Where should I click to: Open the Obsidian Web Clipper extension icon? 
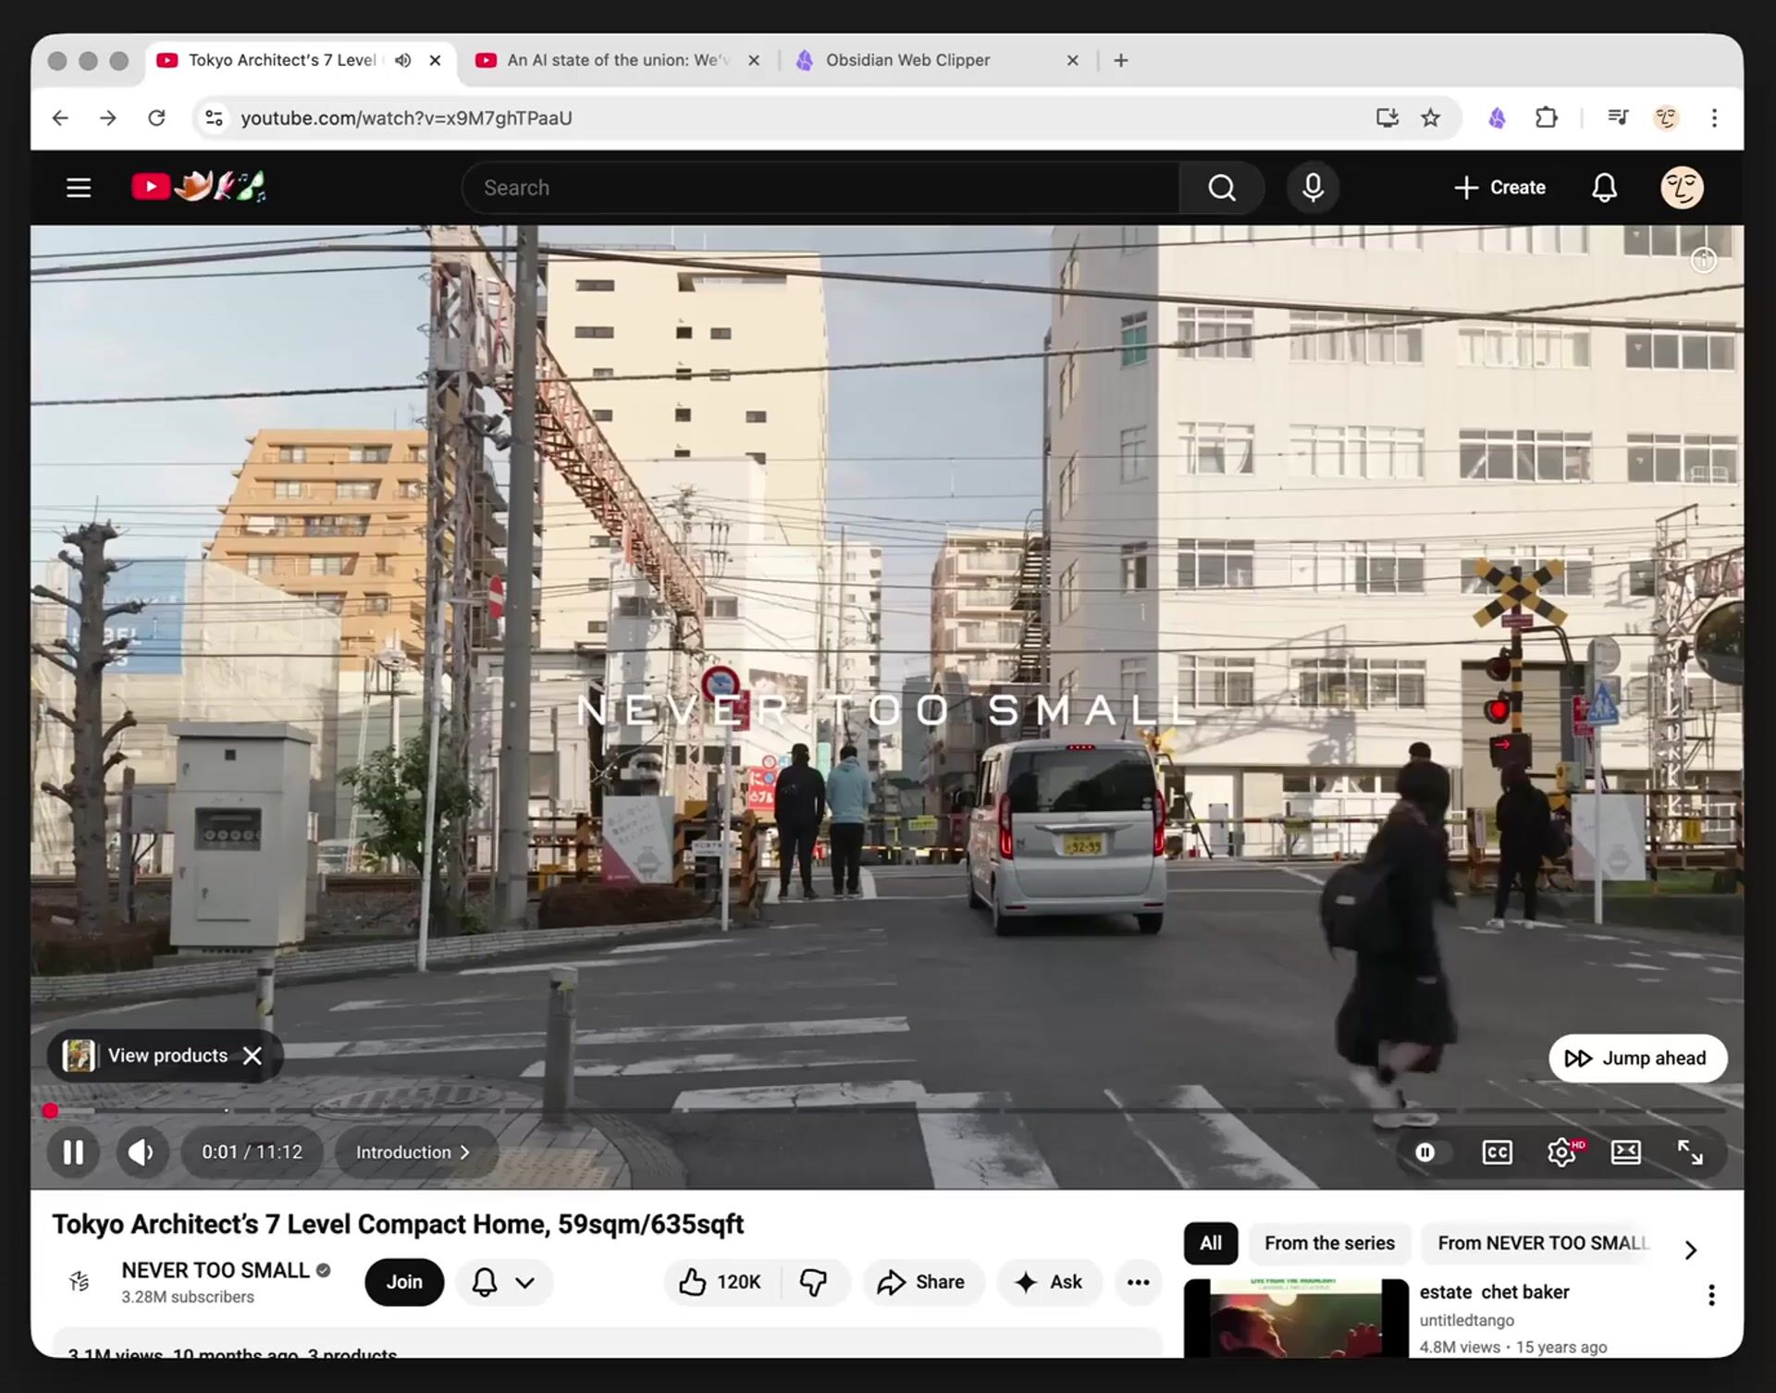click(x=1497, y=117)
